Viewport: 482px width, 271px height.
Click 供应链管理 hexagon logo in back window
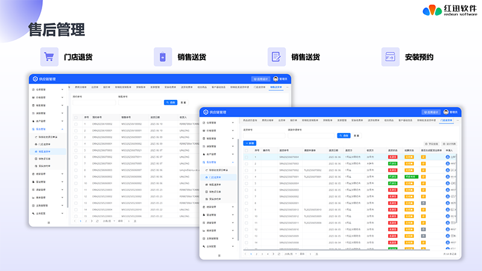pos(35,79)
